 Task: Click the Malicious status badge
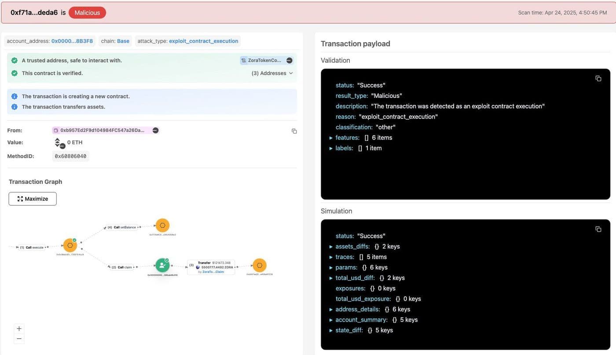(x=87, y=13)
